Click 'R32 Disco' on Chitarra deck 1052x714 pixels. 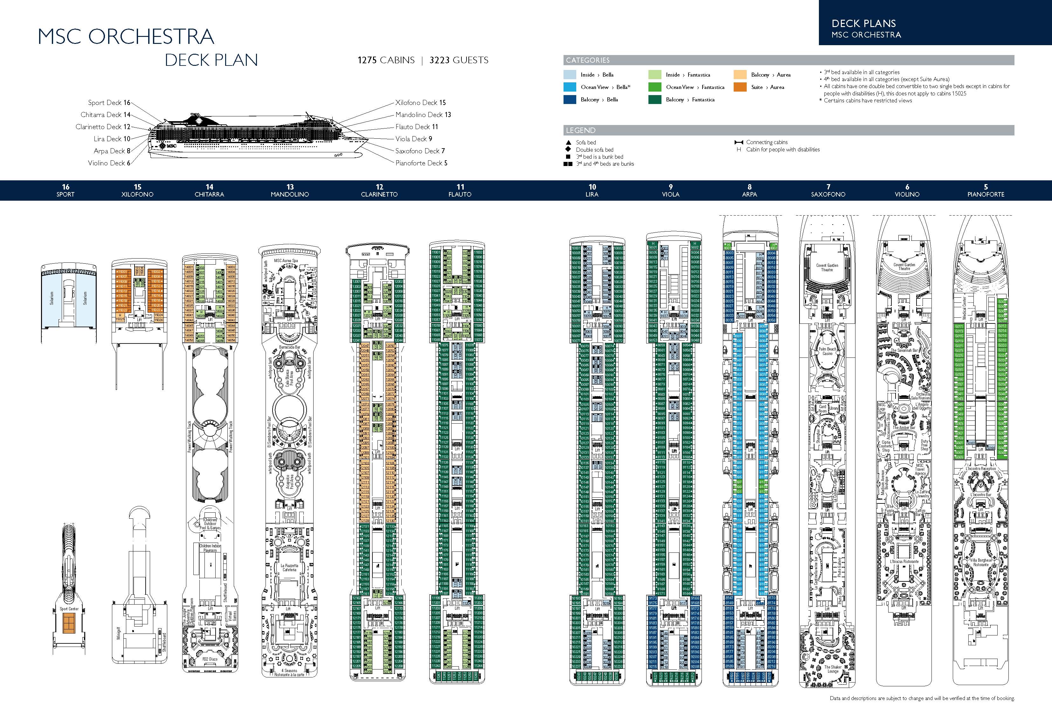[210, 659]
